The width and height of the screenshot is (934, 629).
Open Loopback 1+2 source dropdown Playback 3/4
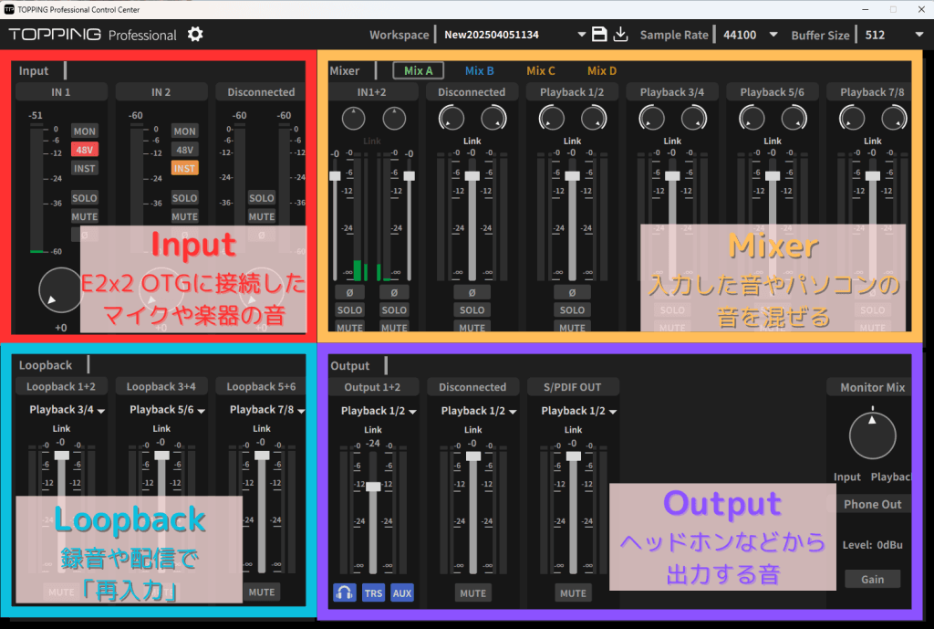click(x=67, y=410)
